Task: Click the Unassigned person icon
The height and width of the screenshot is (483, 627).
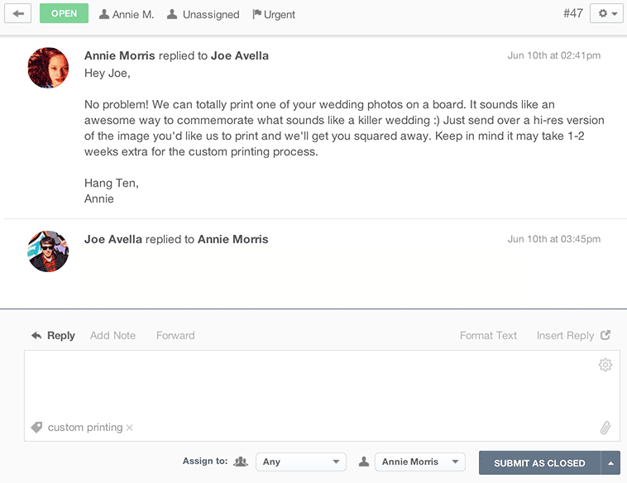Action: tap(172, 14)
